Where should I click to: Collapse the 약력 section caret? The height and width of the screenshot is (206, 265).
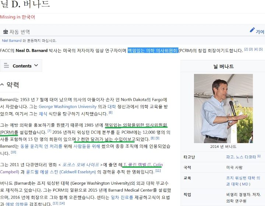click(x=2, y=85)
